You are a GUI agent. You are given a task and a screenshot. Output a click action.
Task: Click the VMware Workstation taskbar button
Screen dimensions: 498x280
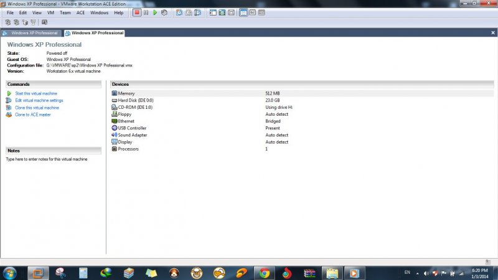click(x=38, y=273)
